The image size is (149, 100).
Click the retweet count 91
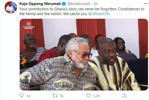[62, 96]
